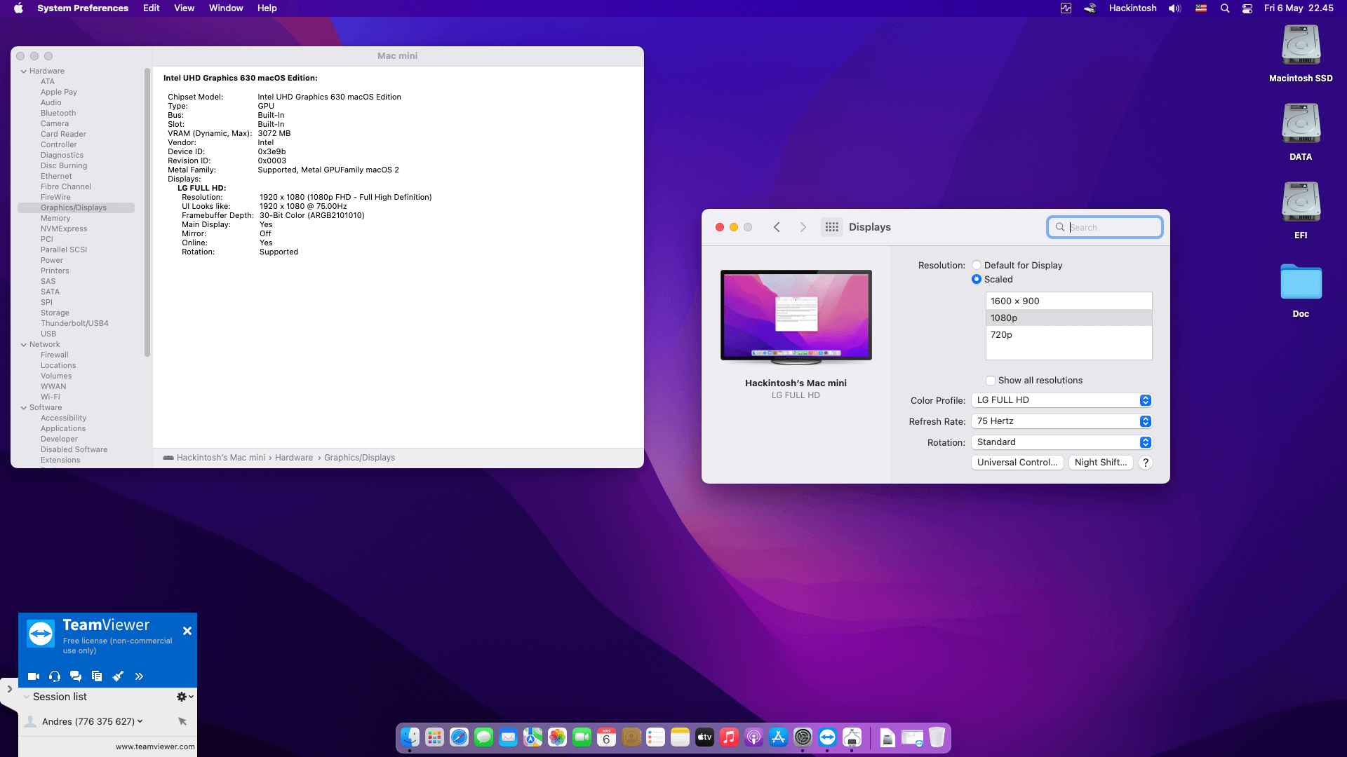Open the Trash in the Dock
The image size is (1347, 757).
coord(937,737)
